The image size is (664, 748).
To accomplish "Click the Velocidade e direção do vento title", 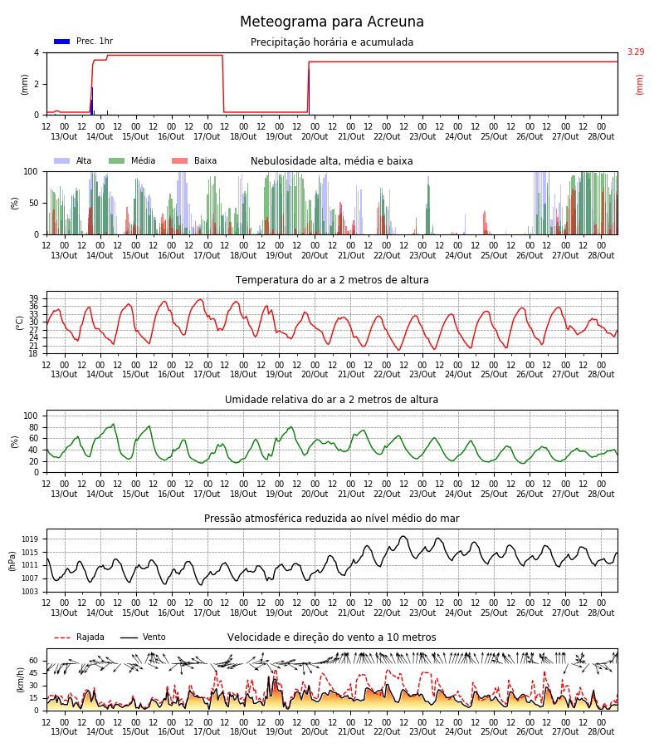I will pyautogui.click(x=332, y=637).
